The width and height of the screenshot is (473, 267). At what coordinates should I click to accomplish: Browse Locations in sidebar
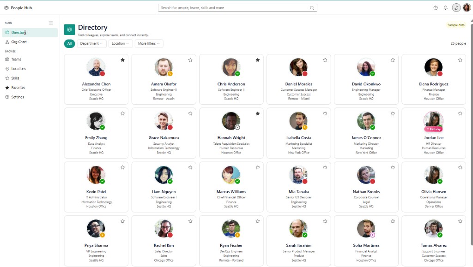click(x=30, y=69)
